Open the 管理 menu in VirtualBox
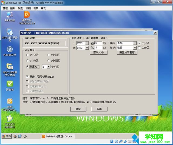173x145 pixels. (5, 8)
